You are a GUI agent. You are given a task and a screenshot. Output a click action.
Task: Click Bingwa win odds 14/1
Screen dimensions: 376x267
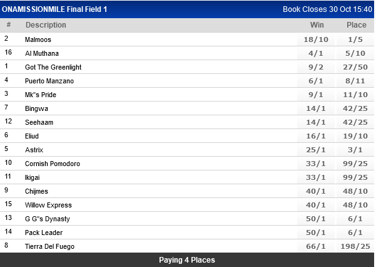pyautogui.click(x=317, y=108)
